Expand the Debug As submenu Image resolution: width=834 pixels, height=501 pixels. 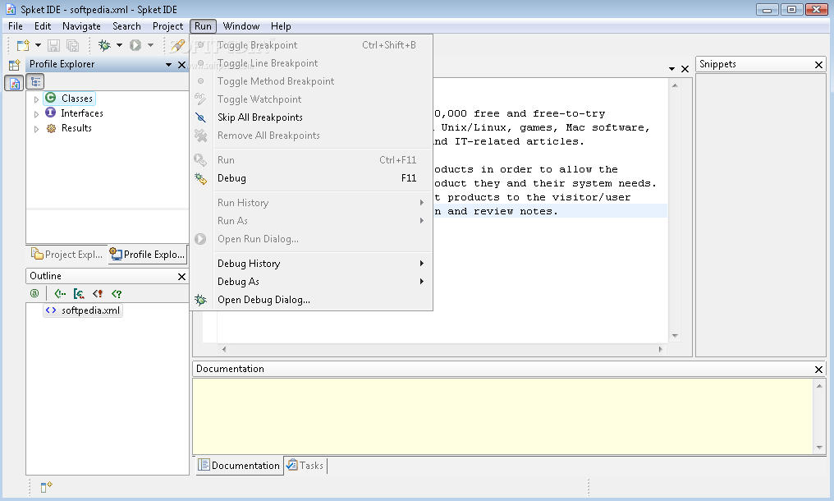(421, 281)
